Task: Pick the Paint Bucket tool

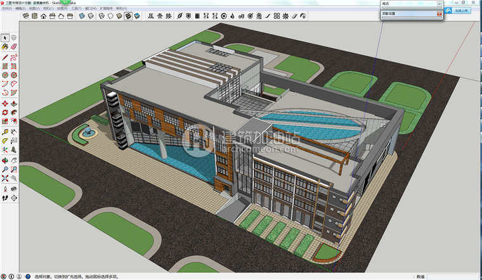Action: point(5,47)
